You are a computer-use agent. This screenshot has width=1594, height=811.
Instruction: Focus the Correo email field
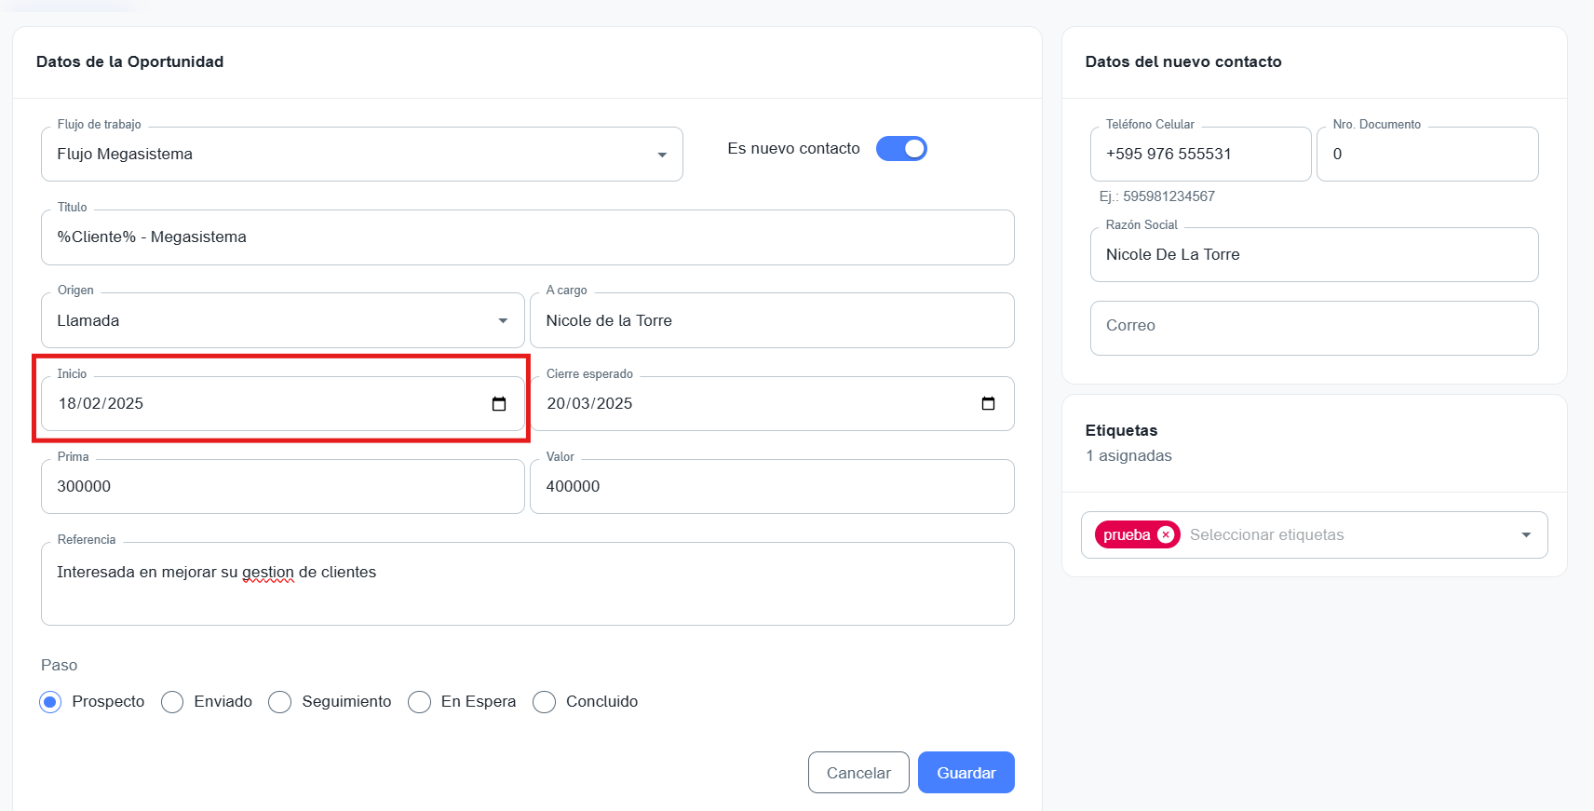(x=1313, y=327)
